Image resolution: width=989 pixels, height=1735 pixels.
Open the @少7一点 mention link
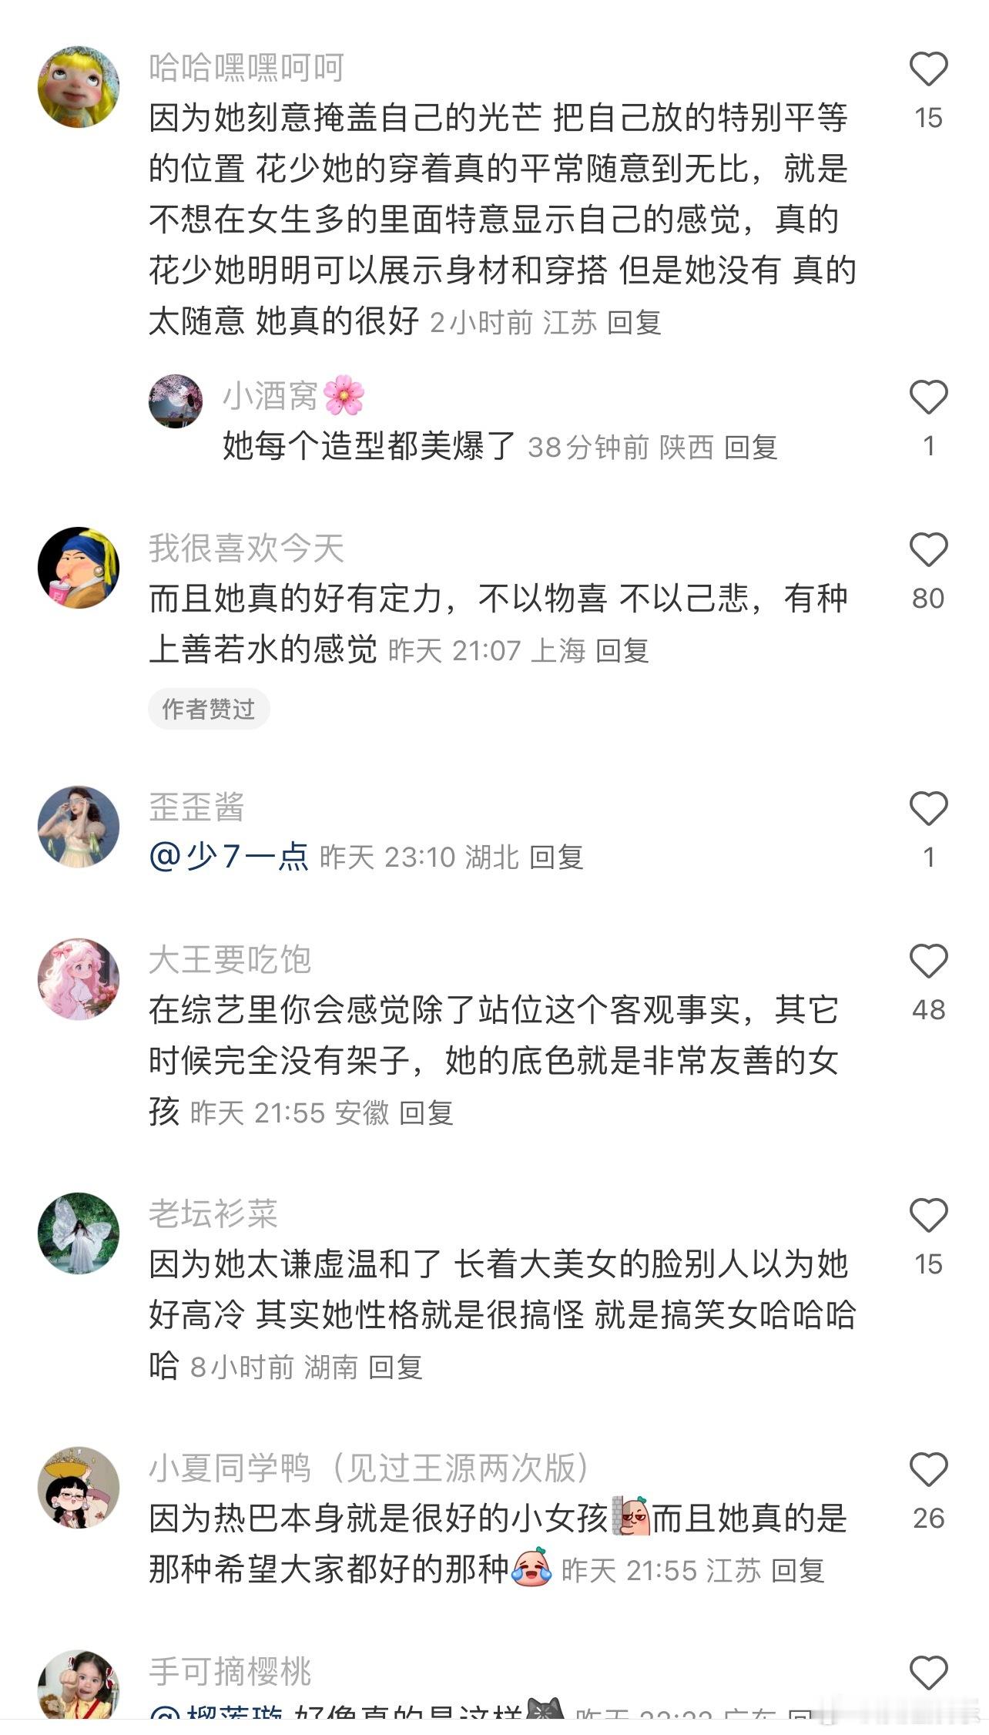pos(229,857)
